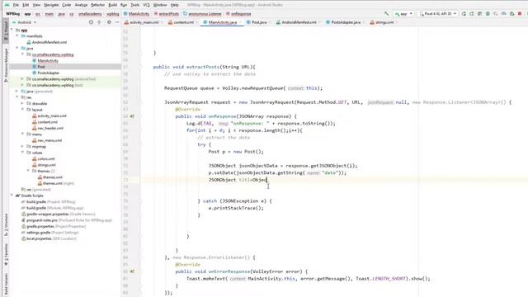Click the collapse-all icon in Project panel header
Image resolution: width=528 pixels, height=297 pixels.
99,22
